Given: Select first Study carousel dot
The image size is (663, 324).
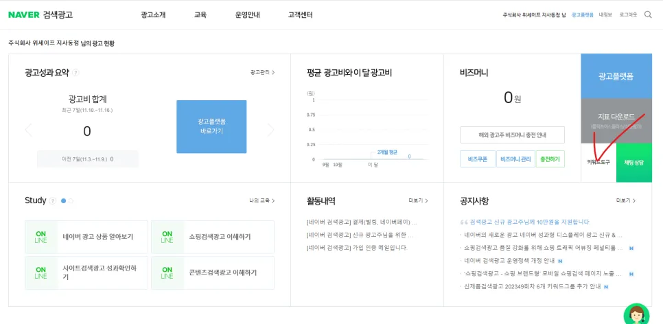Looking at the screenshot, I should point(63,201).
